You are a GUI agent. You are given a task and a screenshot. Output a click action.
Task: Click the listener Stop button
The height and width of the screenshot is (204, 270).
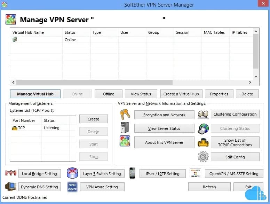94,157
